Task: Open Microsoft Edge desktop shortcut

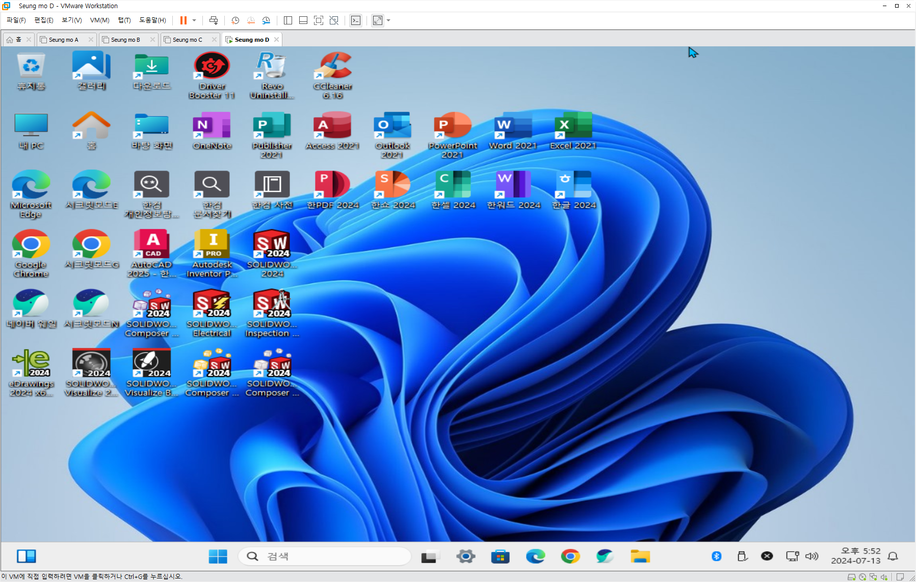Action: point(31,194)
